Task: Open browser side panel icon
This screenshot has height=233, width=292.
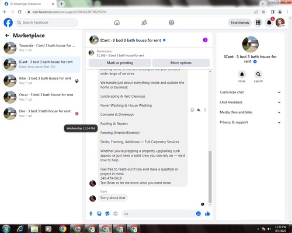Action: click(x=273, y=12)
